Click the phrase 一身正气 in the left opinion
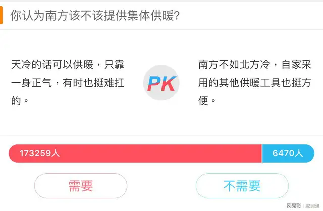The width and height of the screenshot is (323, 211). point(38,83)
